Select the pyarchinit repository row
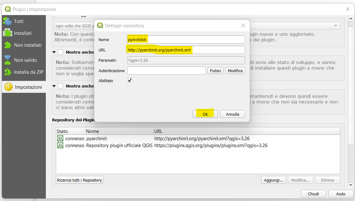Screen dimensions: 355x201 click(x=198, y=138)
